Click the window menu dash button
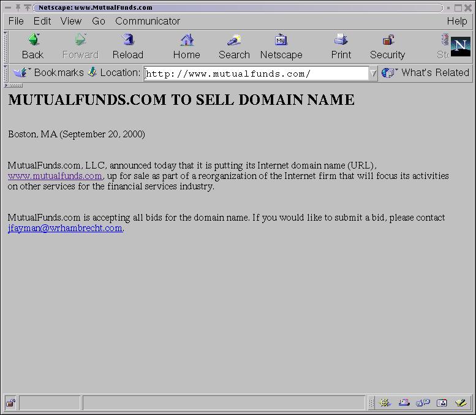This screenshot has height=415, width=476. 8,7
